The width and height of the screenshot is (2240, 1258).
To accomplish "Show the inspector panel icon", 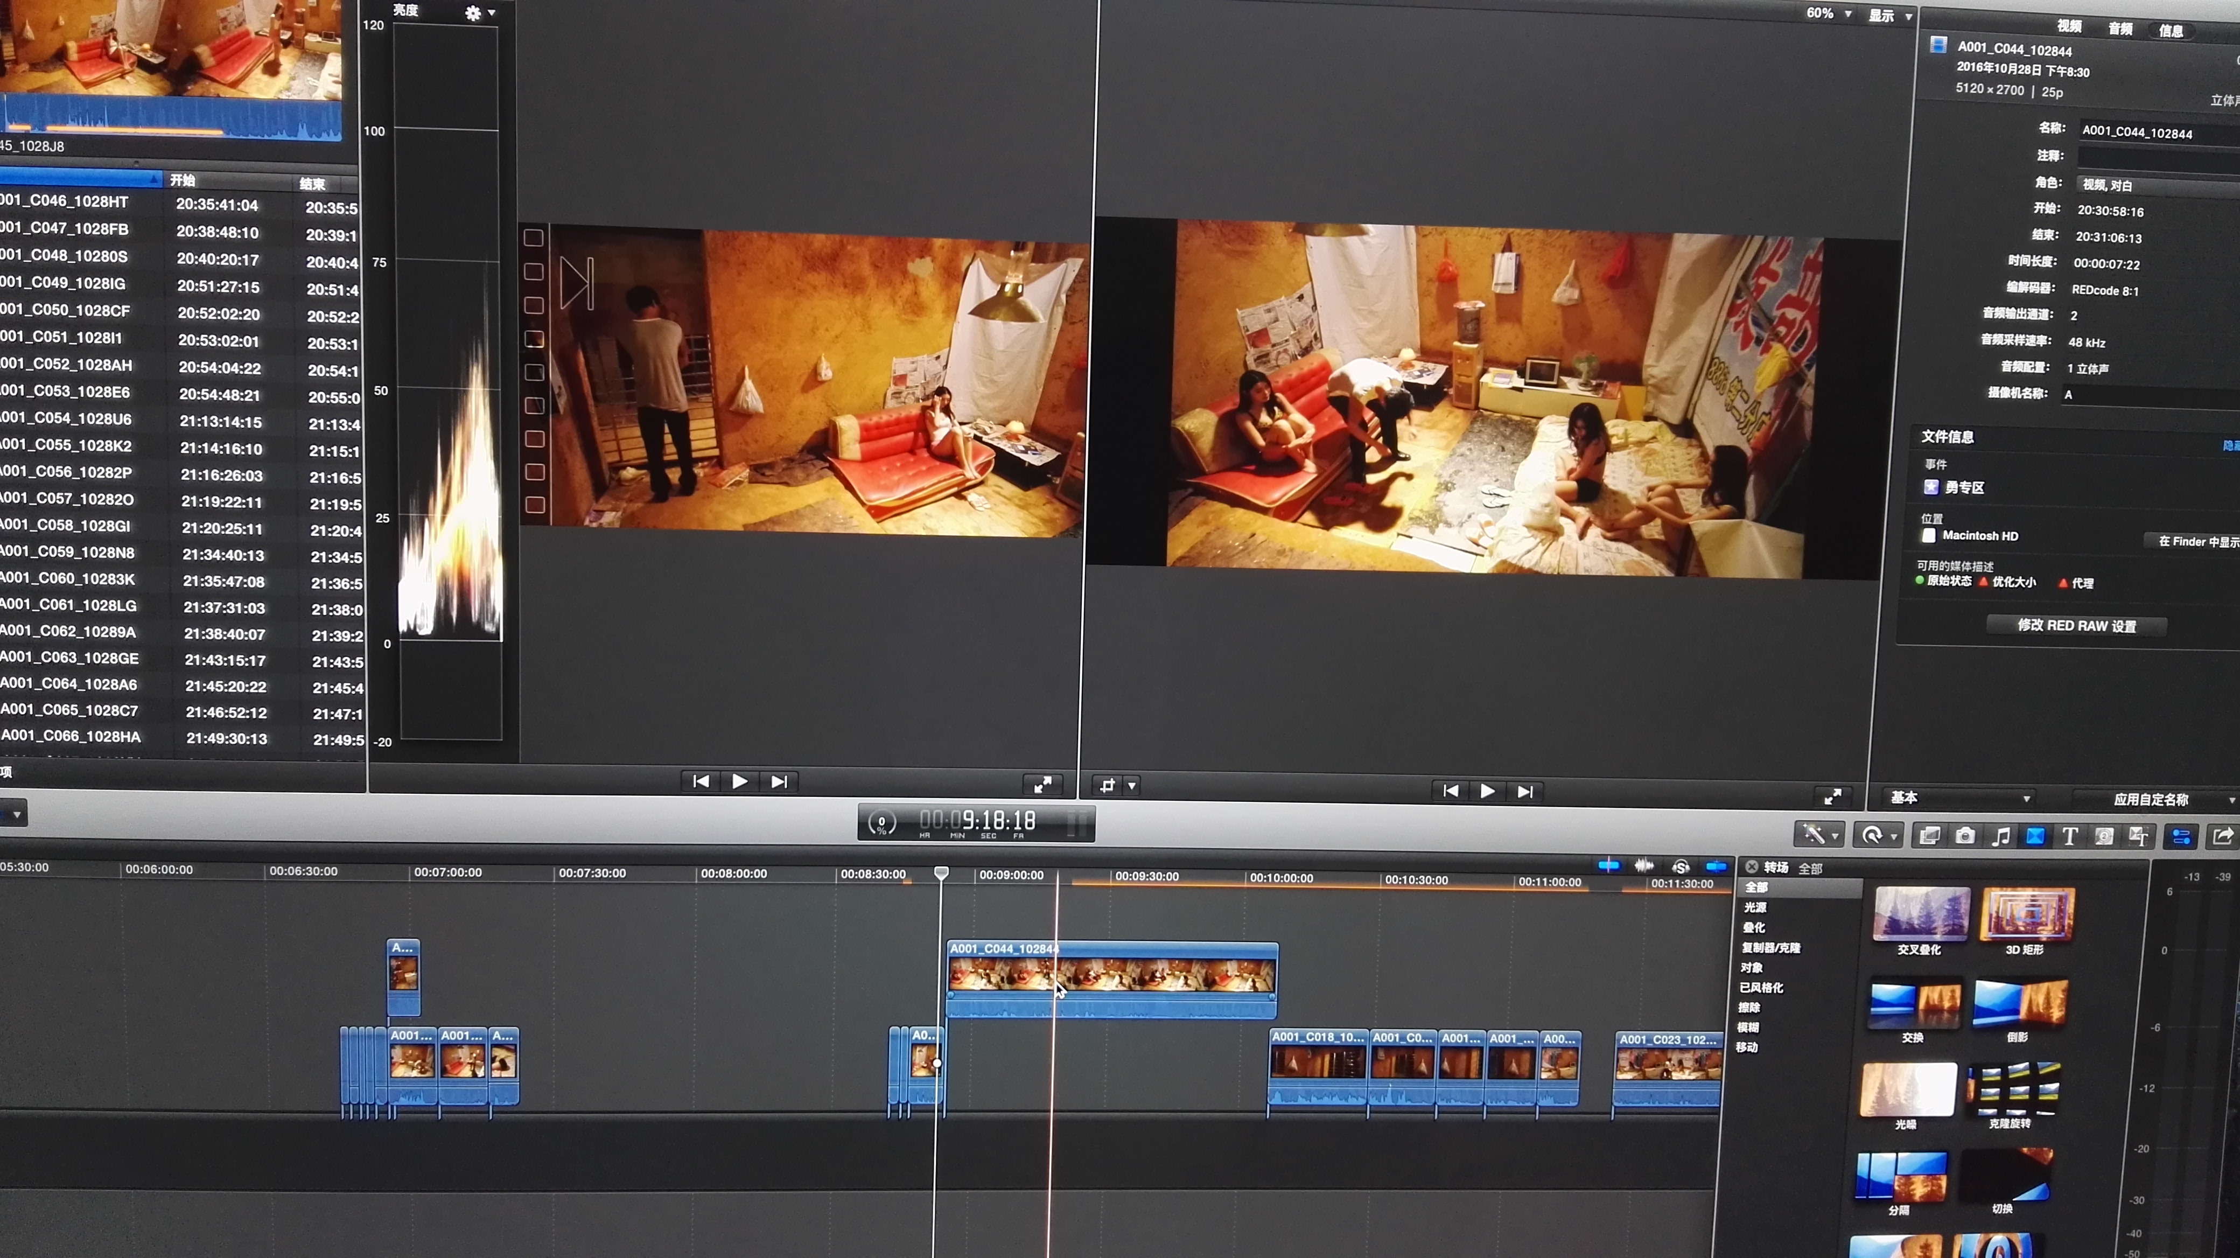I will tap(2181, 837).
